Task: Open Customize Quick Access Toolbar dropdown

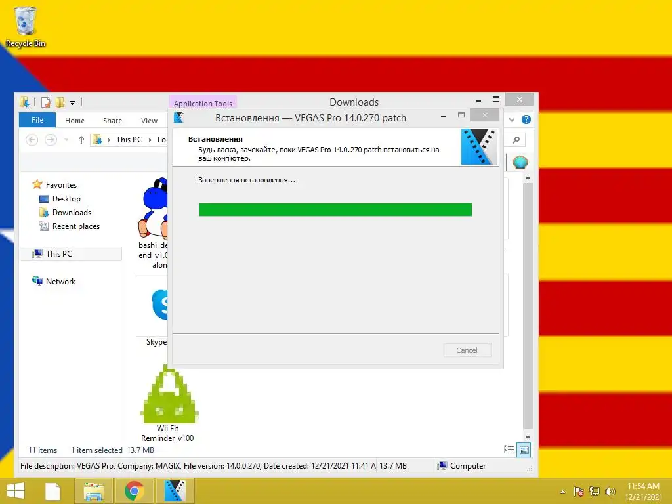Action: 72,103
